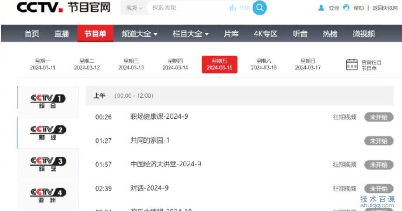402x211 pixels.
Task: Click 往期视频 for 中国经济大讲堂-2024-9
Action: click(x=345, y=165)
